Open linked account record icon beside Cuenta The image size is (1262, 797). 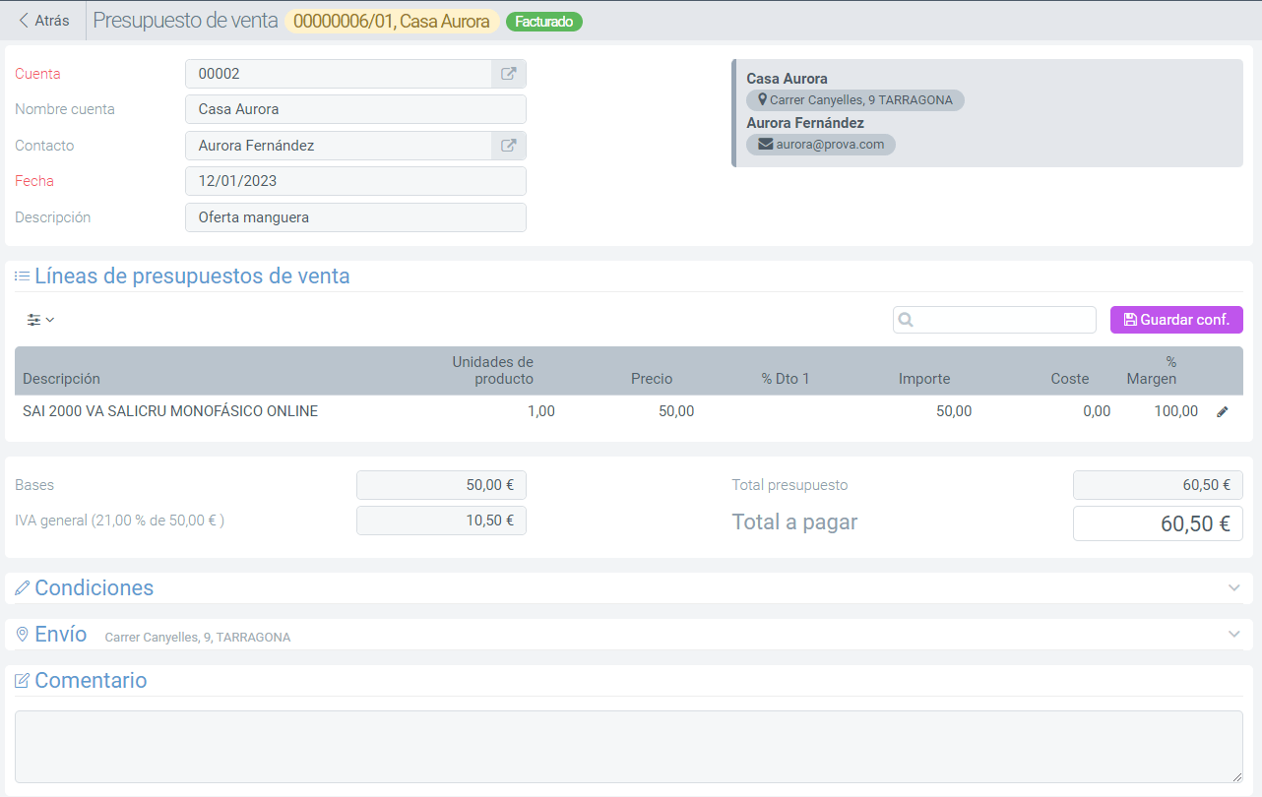click(508, 74)
